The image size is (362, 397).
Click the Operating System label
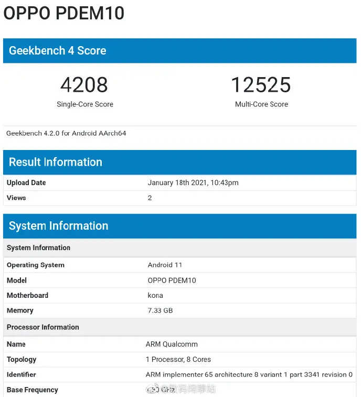click(36, 265)
